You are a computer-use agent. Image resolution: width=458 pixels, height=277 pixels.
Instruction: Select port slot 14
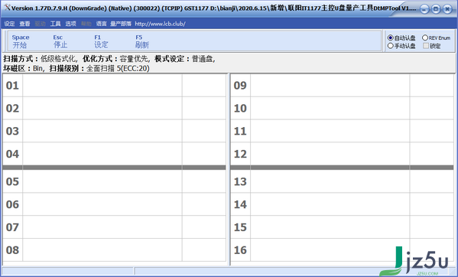(342, 204)
